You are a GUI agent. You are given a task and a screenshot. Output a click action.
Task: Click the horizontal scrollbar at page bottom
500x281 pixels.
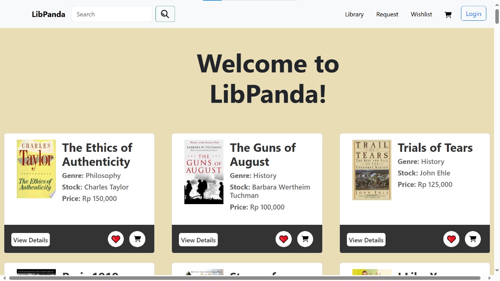pyautogui.click(x=245, y=278)
